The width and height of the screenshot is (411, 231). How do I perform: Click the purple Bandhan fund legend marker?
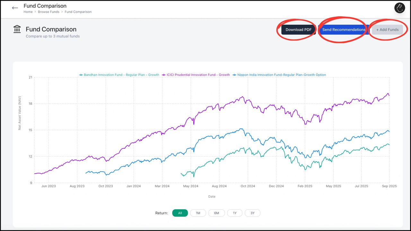(81, 75)
